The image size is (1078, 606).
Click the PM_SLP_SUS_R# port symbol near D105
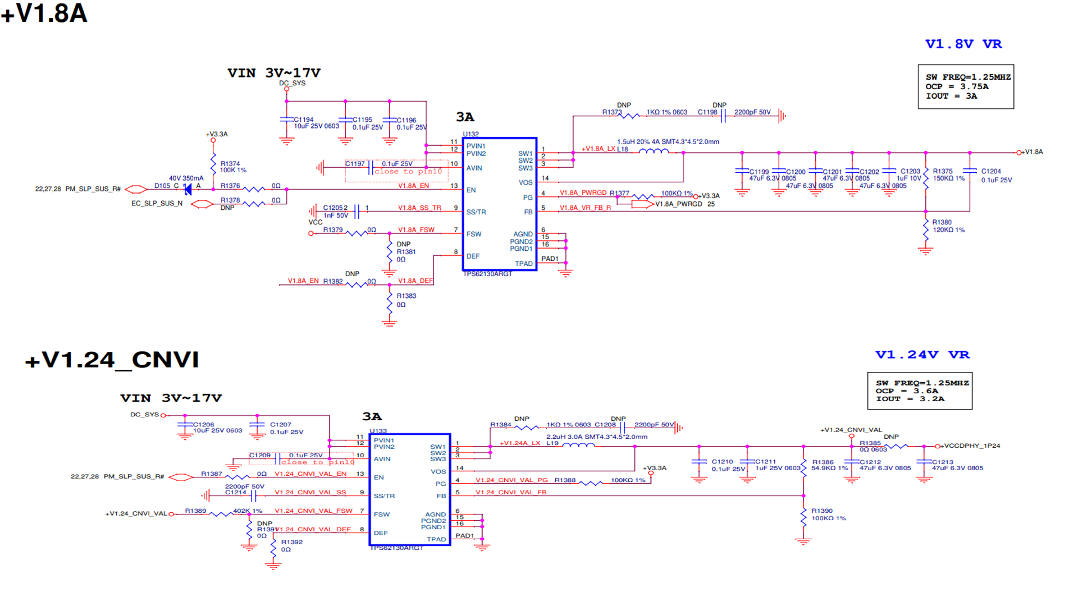[136, 190]
